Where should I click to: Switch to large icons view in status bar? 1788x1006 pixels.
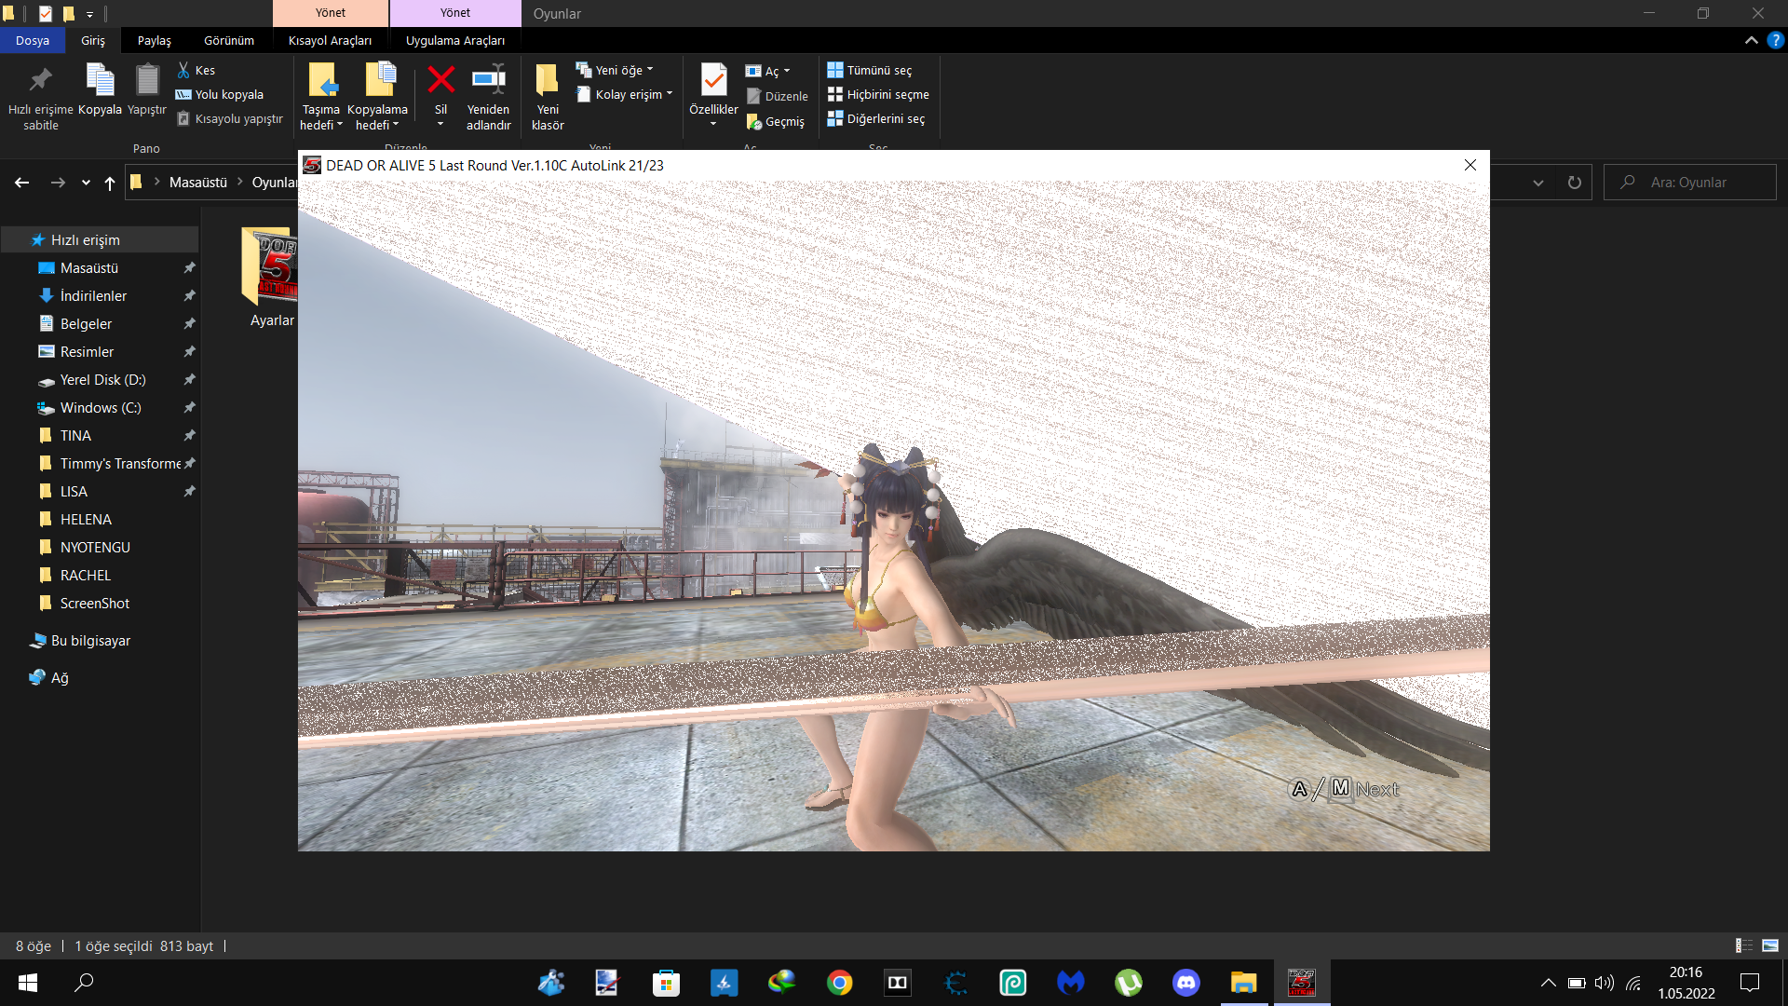point(1770,945)
